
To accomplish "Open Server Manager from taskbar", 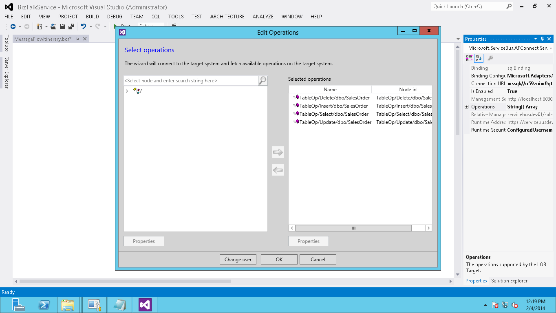I will (18, 305).
